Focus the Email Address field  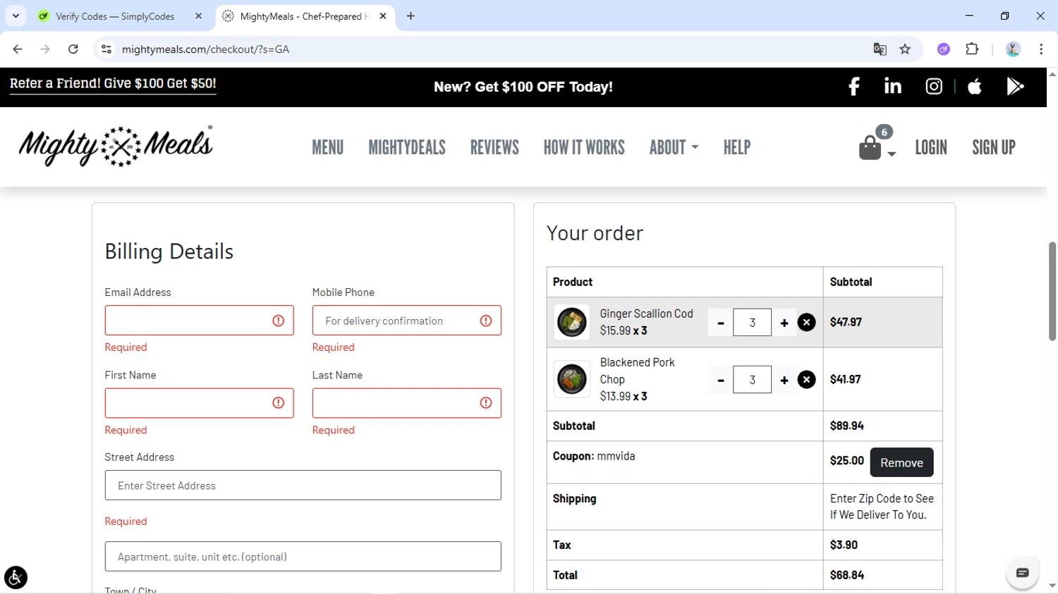(x=199, y=321)
